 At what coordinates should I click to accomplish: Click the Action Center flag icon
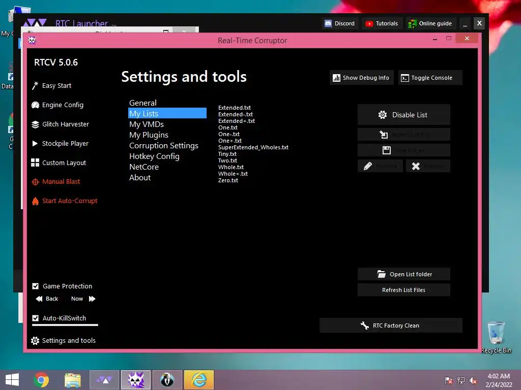[x=449, y=380]
